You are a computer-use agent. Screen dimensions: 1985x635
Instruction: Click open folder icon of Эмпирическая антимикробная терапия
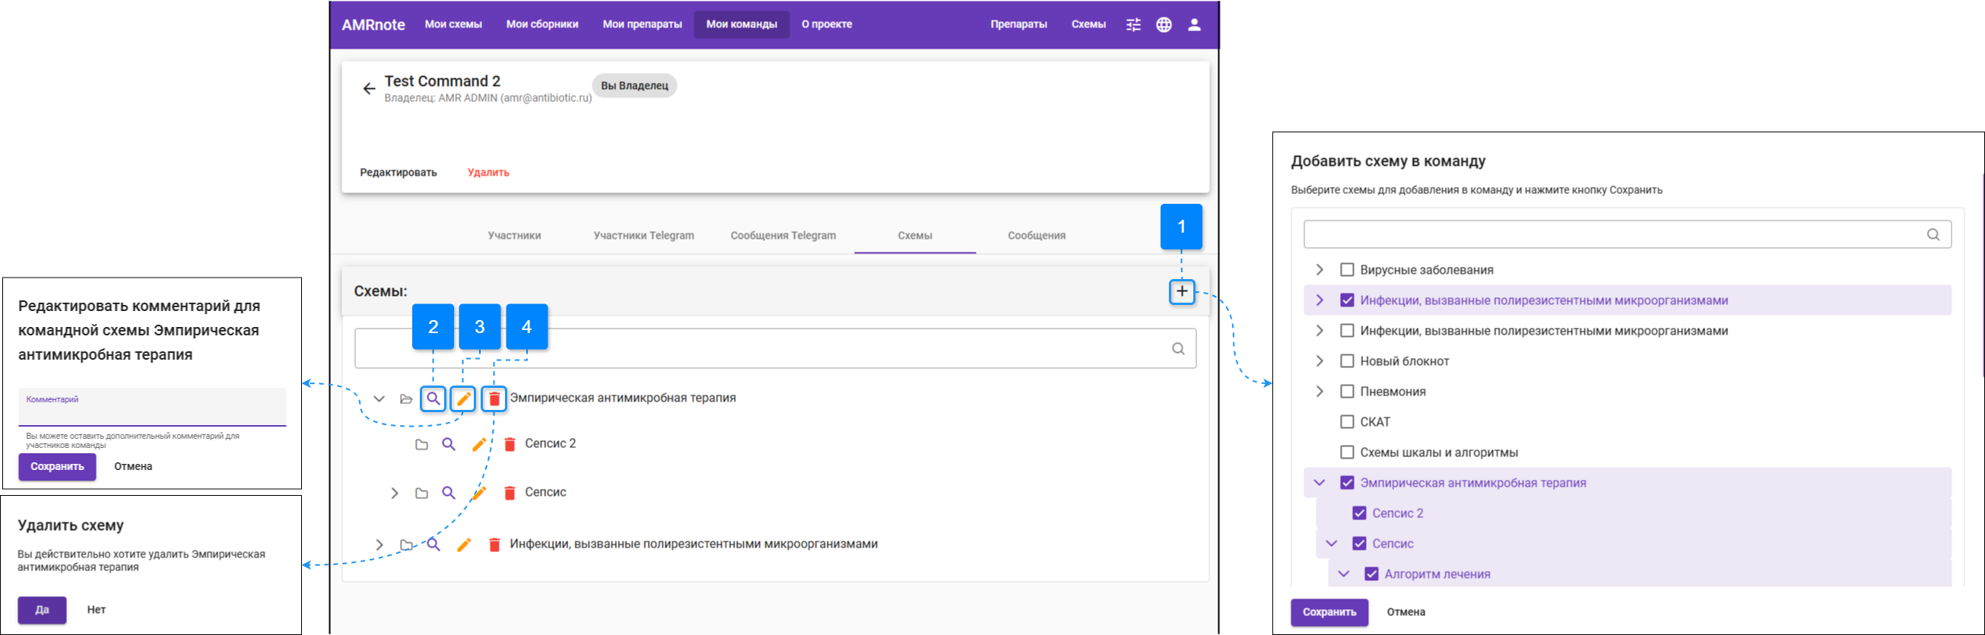pyautogui.click(x=406, y=398)
